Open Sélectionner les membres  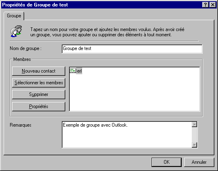point(39,83)
